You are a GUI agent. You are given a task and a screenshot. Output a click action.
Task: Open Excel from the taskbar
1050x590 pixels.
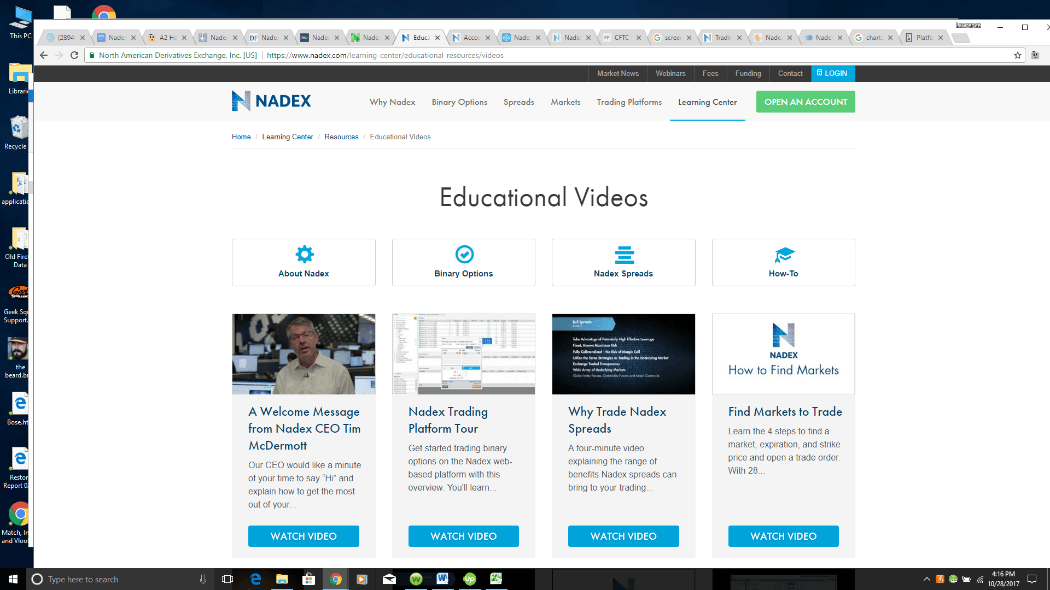pyautogui.click(x=496, y=579)
